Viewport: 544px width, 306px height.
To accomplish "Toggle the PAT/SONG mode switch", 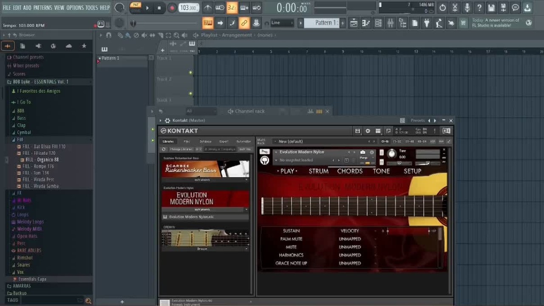I will click(136, 8).
